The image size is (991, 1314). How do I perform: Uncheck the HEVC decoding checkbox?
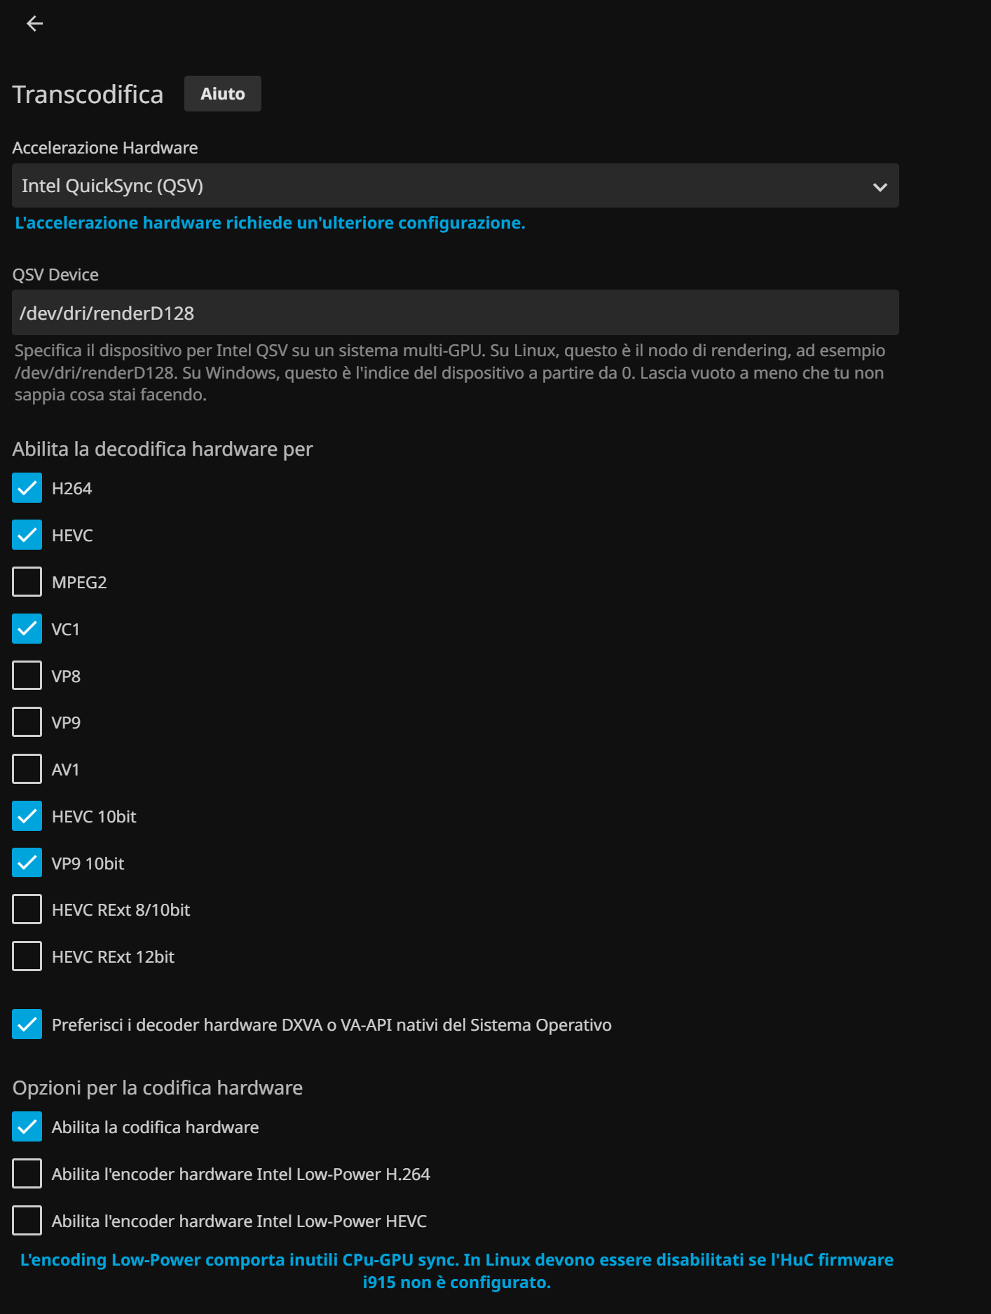(x=27, y=536)
